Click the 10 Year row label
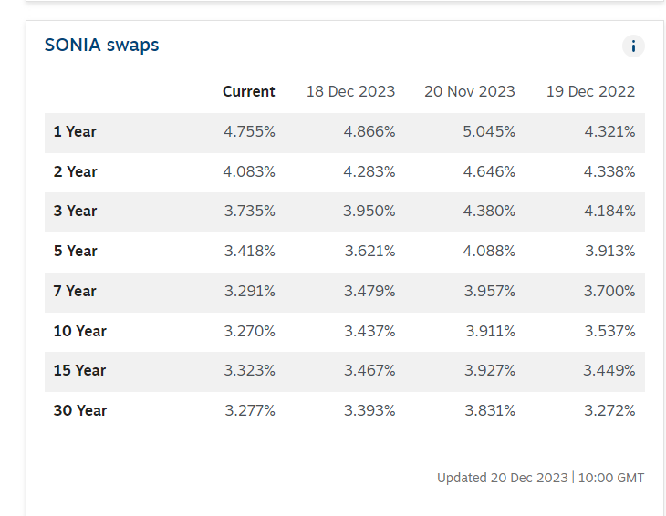The image size is (666, 516). (x=79, y=331)
